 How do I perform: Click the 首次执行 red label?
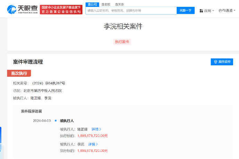19,73
